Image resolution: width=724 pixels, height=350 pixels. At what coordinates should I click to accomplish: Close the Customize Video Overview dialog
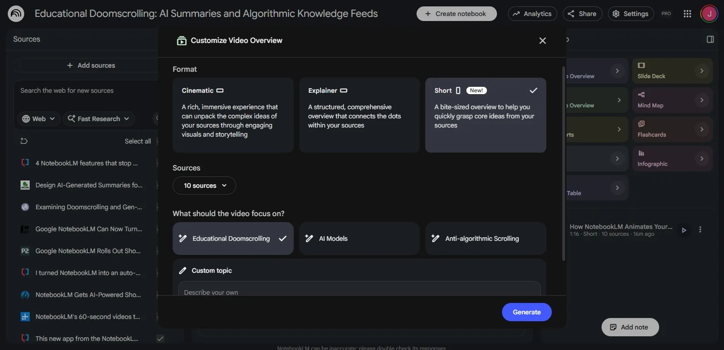pyautogui.click(x=543, y=41)
